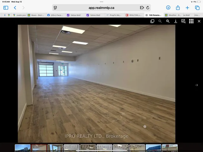Switch to the PropTx Me... tab
The height and width of the screenshot is (152, 203).
click(x=114, y=15)
